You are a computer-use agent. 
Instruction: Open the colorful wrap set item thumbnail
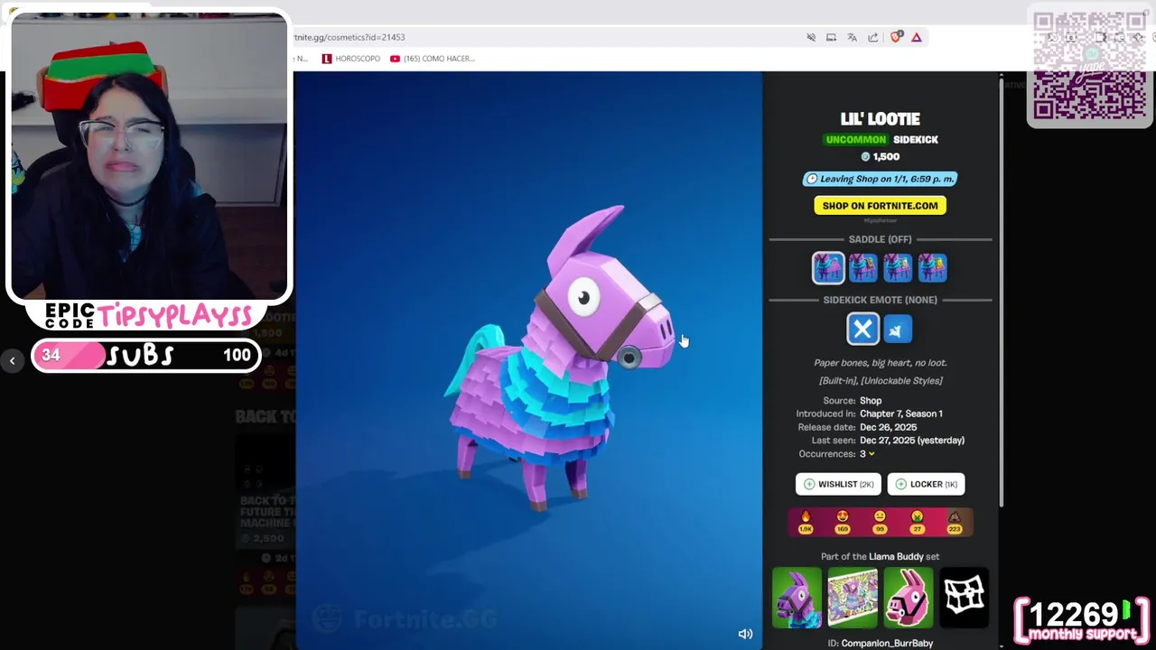tap(853, 598)
